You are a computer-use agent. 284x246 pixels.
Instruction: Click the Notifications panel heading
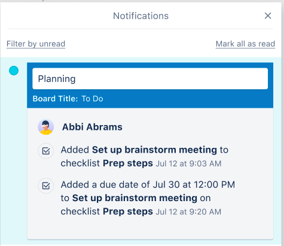pos(141,16)
